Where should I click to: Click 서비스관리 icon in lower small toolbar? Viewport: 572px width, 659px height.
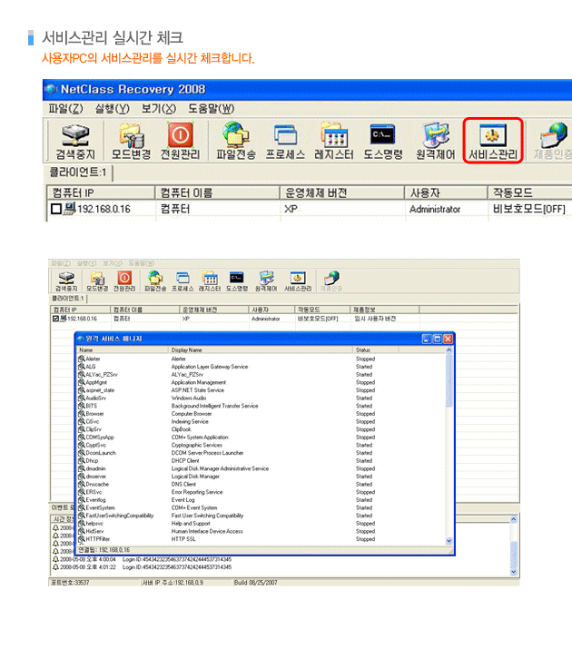coord(298,281)
